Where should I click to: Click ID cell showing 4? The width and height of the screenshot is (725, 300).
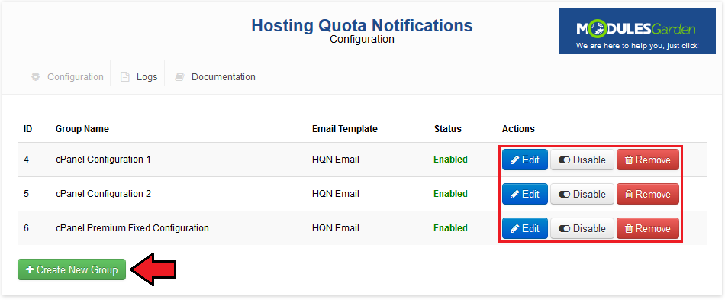[x=27, y=160]
